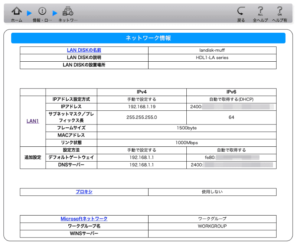Click the ネットワーク情報 blue title bar

tap(148, 38)
